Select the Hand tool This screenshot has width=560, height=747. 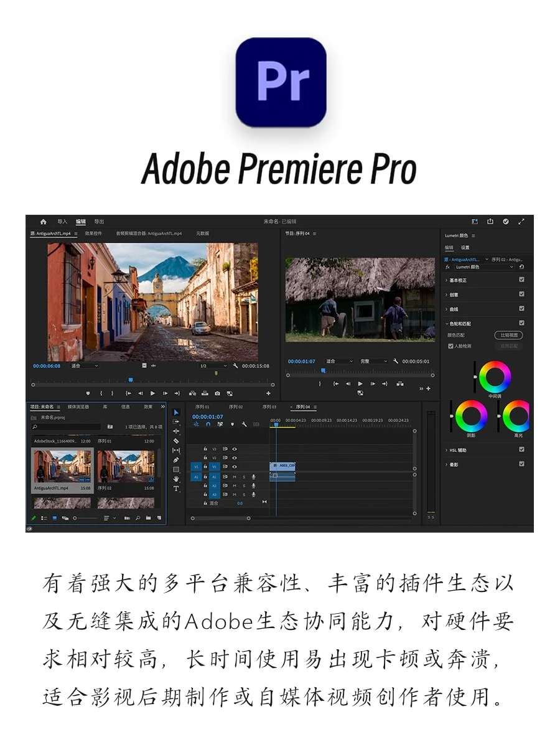(x=176, y=479)
